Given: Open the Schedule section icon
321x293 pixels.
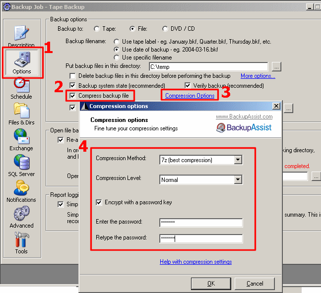Looking at the screenshot, I should pyautogui.click(x=21, y=85).
